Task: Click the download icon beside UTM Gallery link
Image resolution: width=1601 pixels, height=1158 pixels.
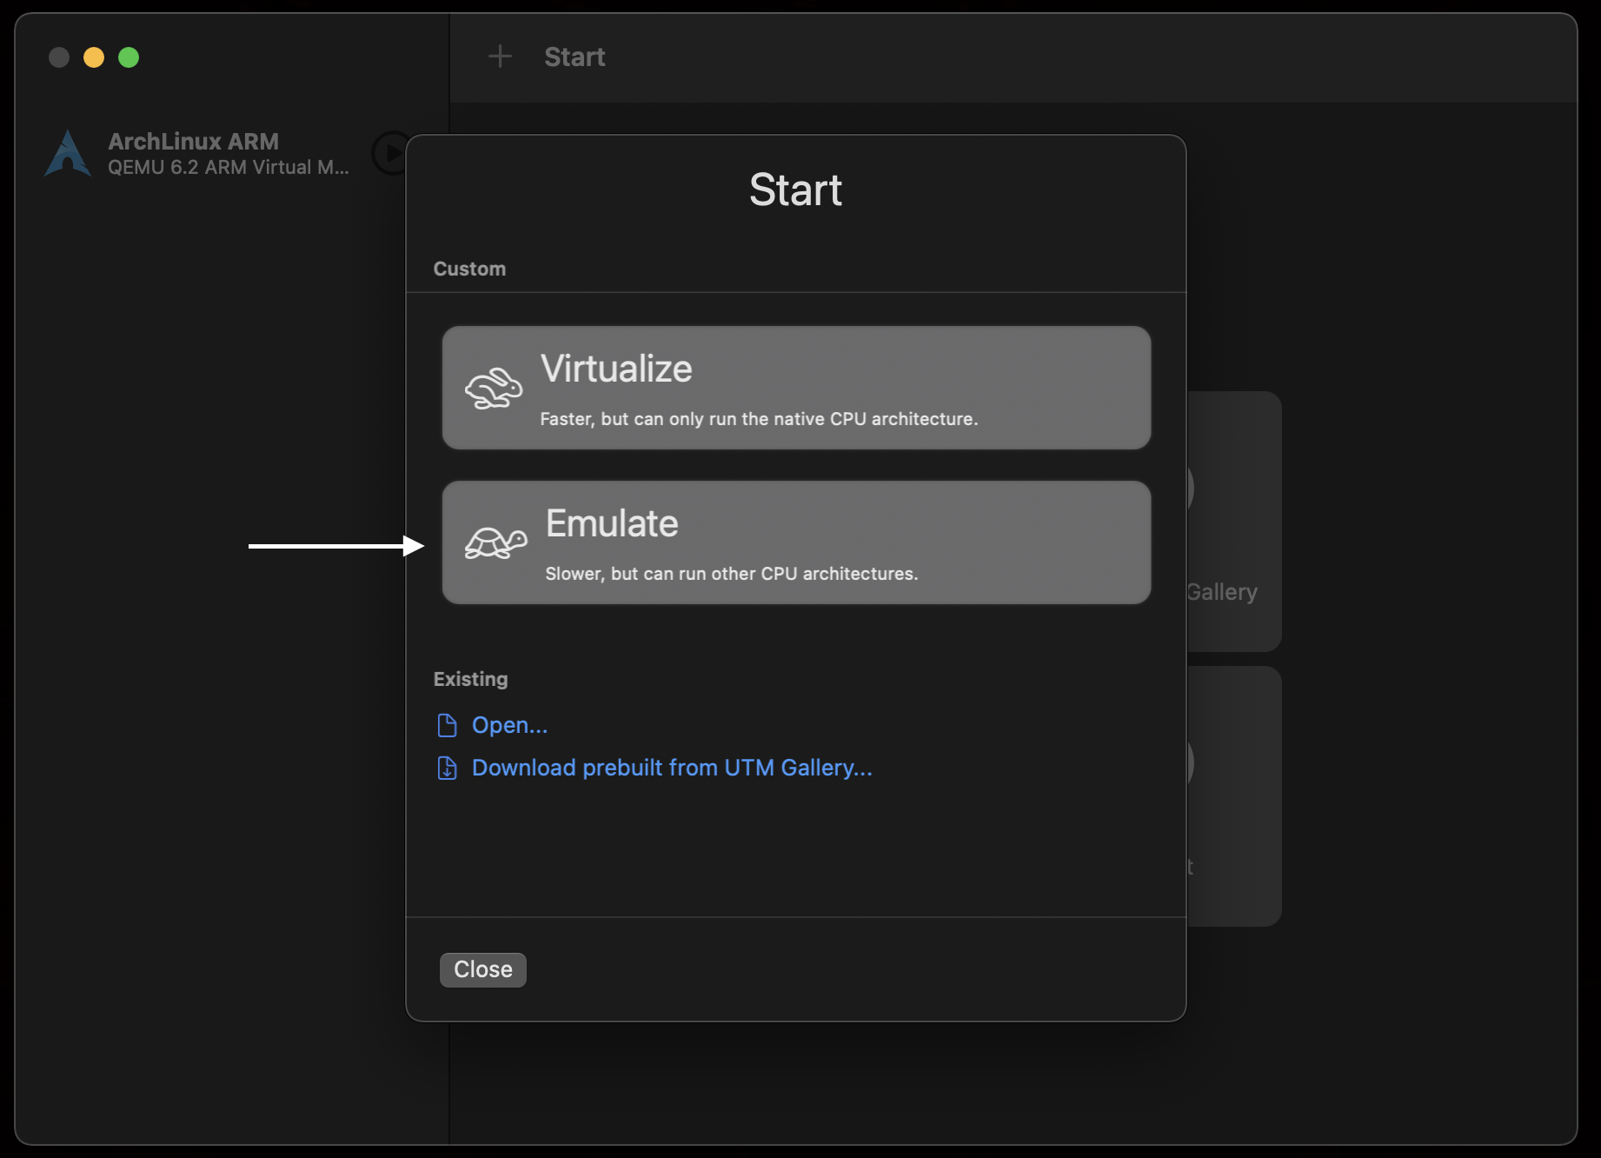Action: pyautogui.click(x=447, y=768)
